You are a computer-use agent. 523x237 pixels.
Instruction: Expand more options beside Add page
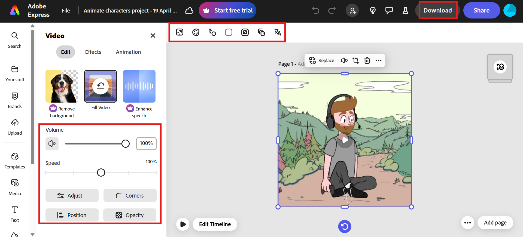click(467, 223)
